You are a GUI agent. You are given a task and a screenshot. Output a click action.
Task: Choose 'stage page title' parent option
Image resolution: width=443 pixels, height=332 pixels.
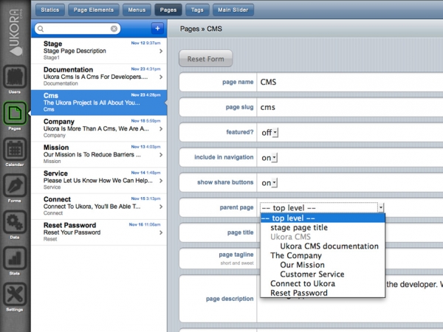(323, 227)
